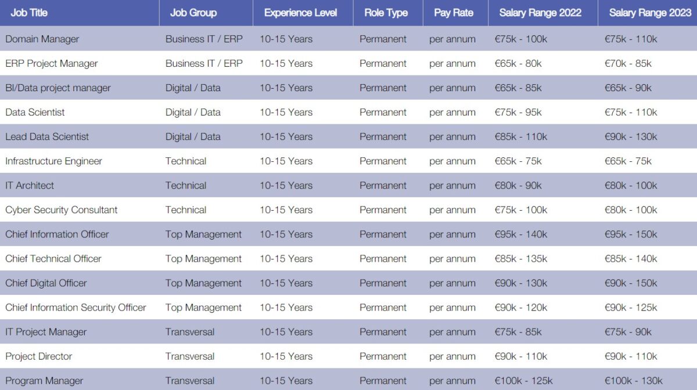Select the Lead Data Scientist cell
Screen dimensions: 697x390
point(47,136)
